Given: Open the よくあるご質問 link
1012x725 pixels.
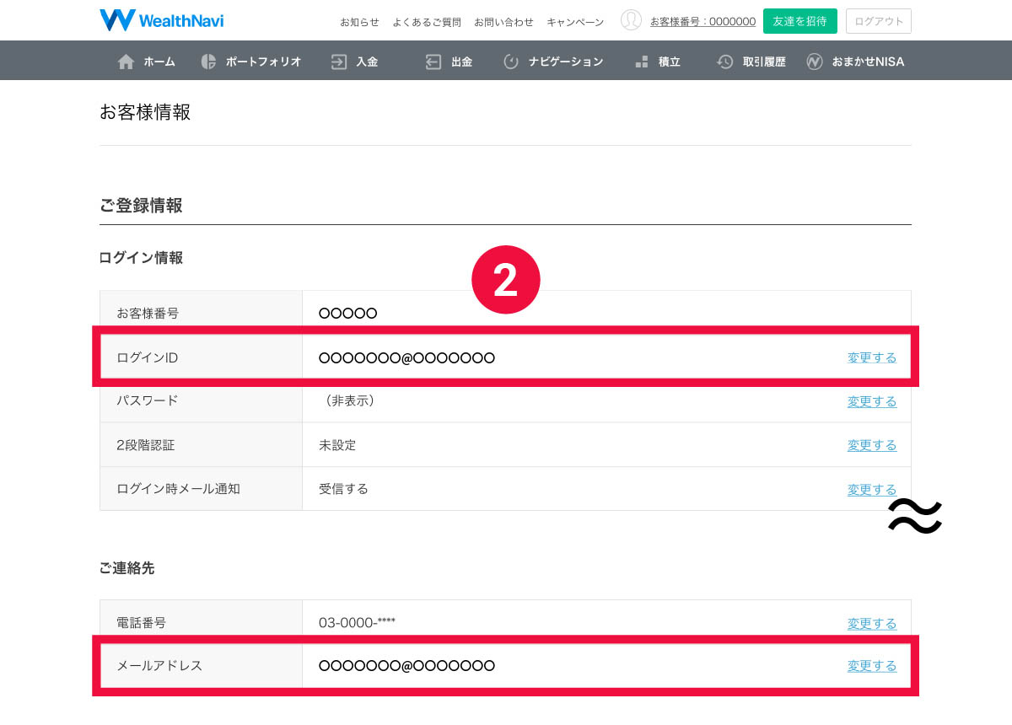Looking at the screenshot, I should [x=427, y=22].
